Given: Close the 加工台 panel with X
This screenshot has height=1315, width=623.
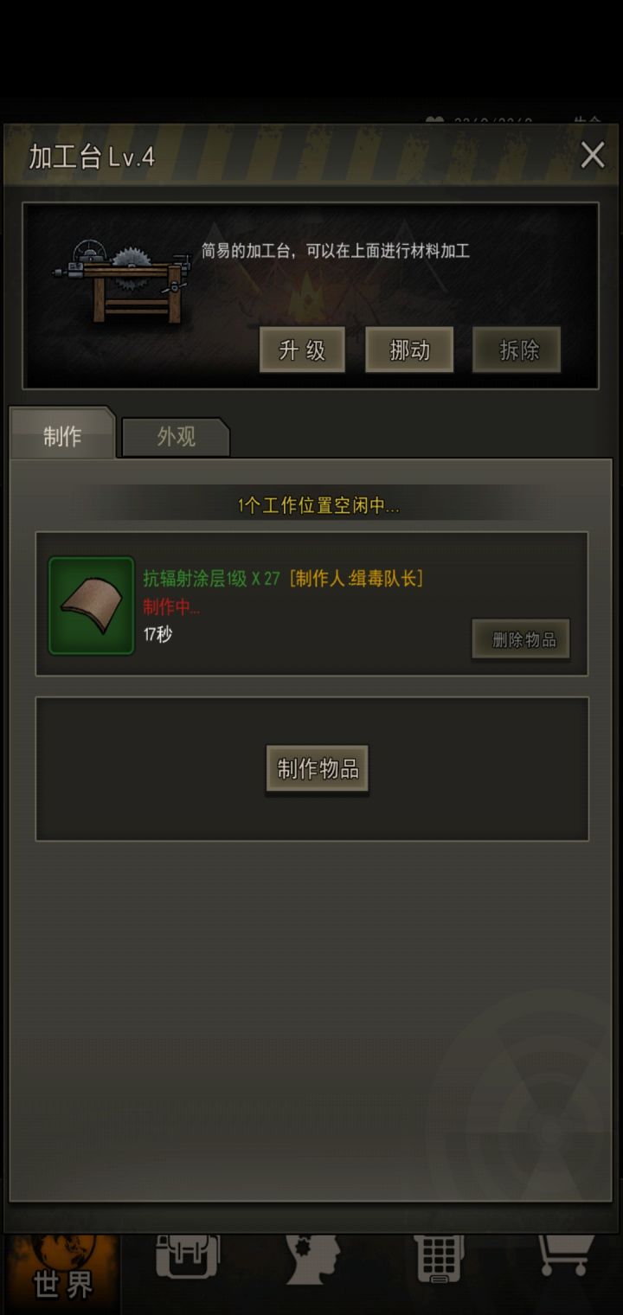Looking at the screenshot, I should pos(593,155).
